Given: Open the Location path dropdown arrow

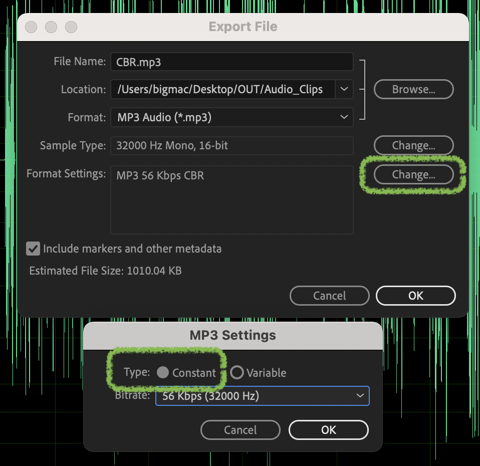Looking at the screenshot, I should coord(344,89).
